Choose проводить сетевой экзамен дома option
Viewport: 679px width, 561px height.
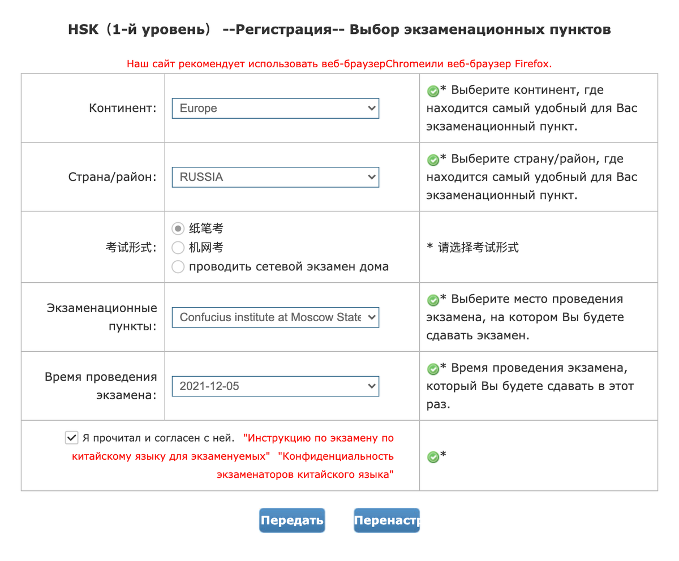[x=178, y=267]
